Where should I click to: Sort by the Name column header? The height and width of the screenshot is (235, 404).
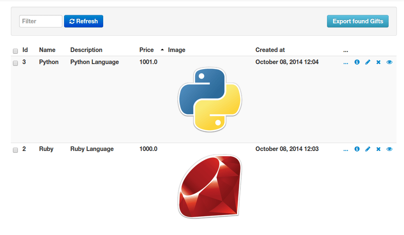click(x=47, y=50)
